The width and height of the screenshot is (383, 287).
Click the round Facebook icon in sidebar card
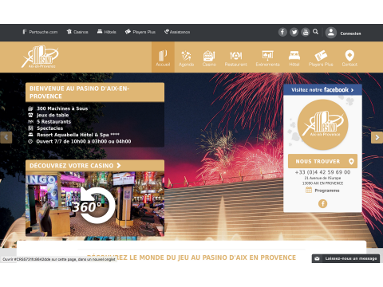[x=322, y=204]
